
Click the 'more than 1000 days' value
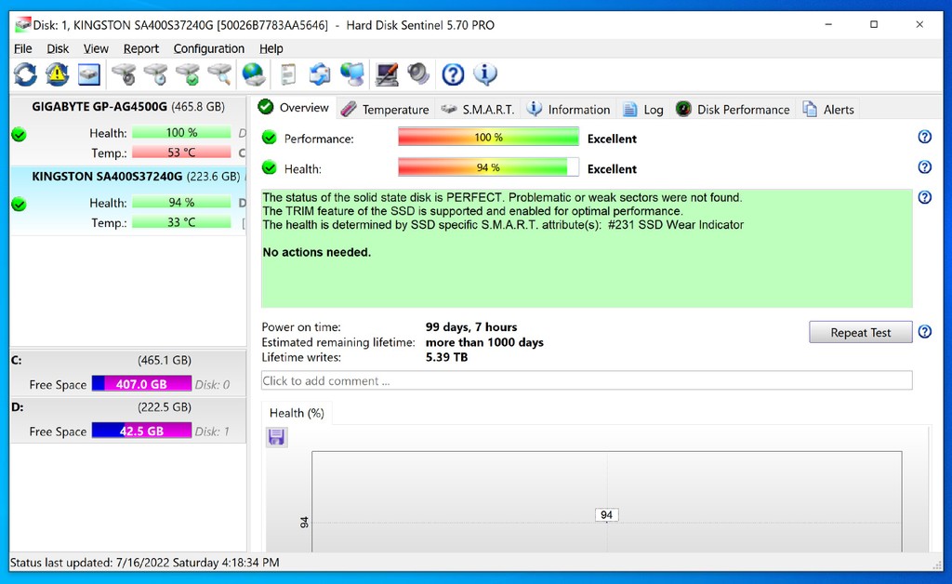click(484, 342)
